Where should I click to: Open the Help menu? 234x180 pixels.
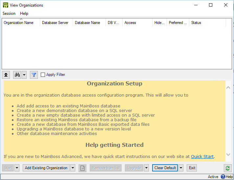click(24, 13)
